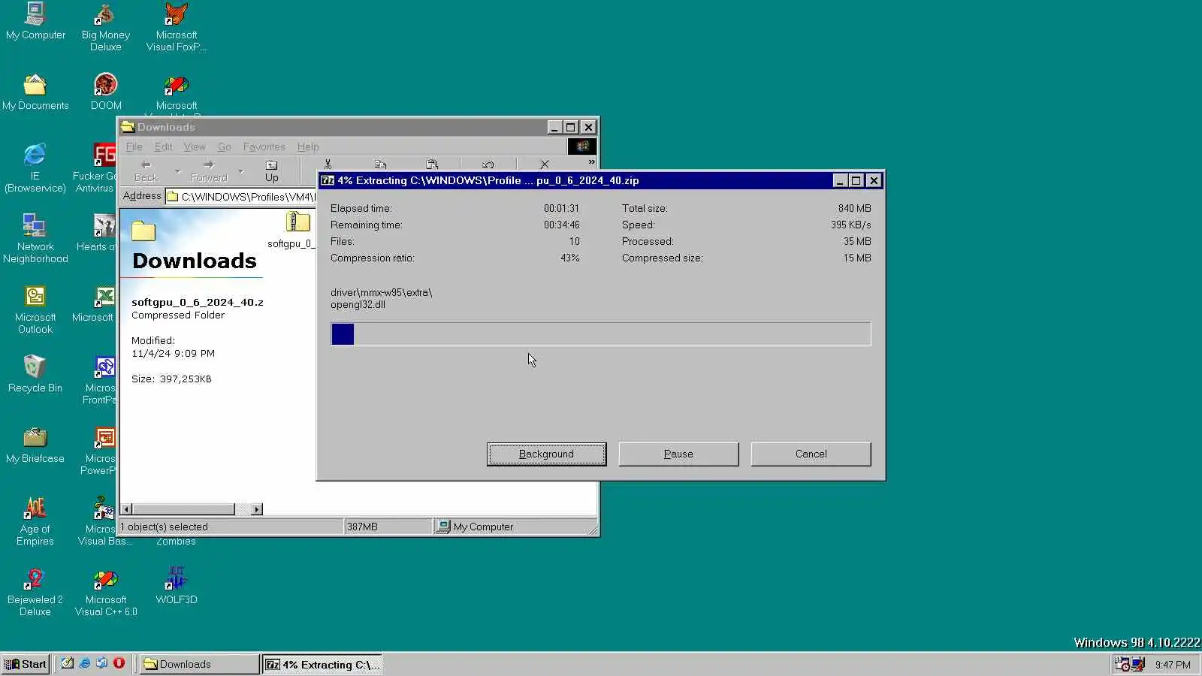
Task: Open the Go menu in Downloads window
Action: (x=224, y=147)
